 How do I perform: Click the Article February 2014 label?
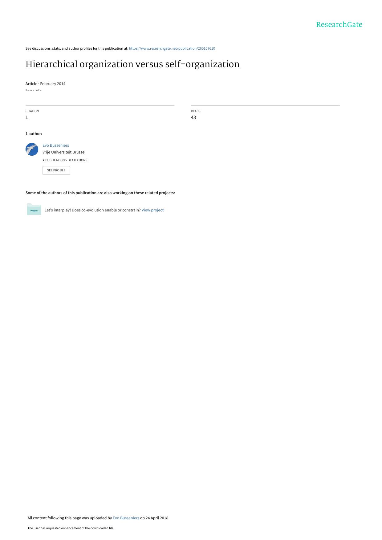tap(45, 84)
